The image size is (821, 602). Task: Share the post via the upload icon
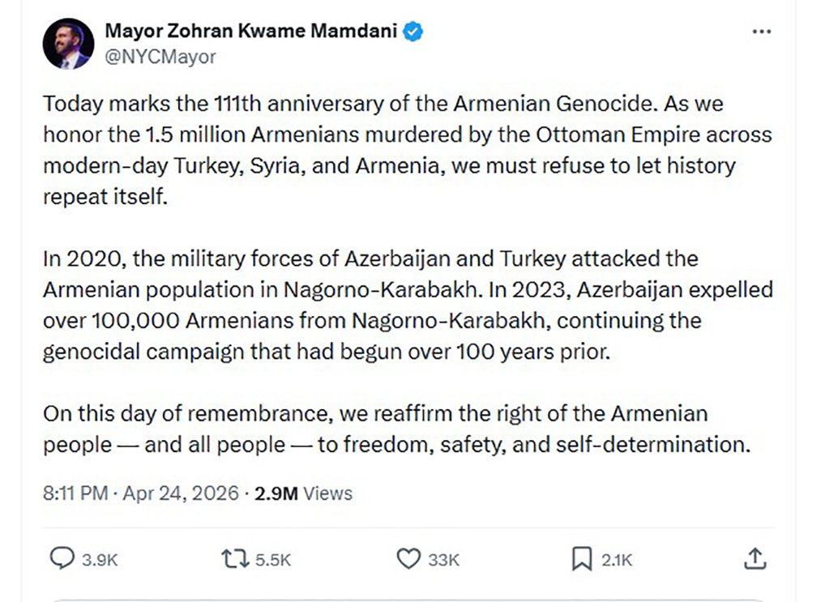click(757, 559)
